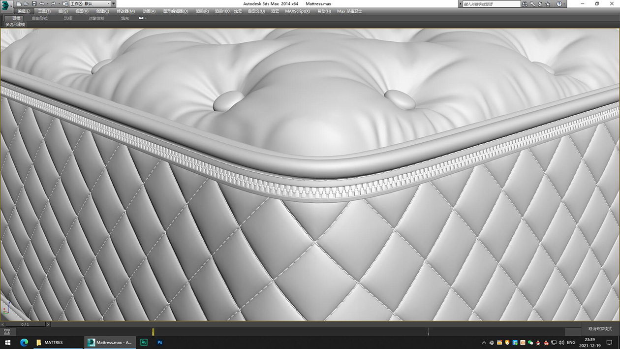Open the 创建(C) menu
Screen dimensions: 620x349
click(x=102, y=11)
